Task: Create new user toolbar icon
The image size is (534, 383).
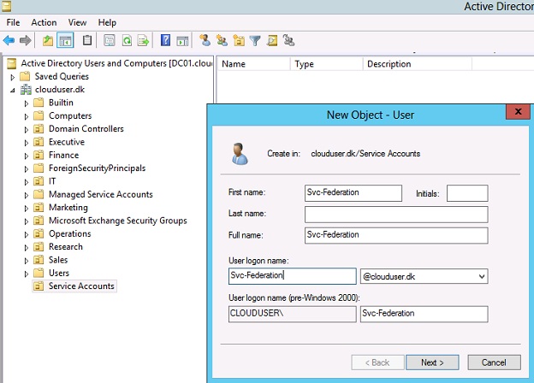Action: click(205, 40)
